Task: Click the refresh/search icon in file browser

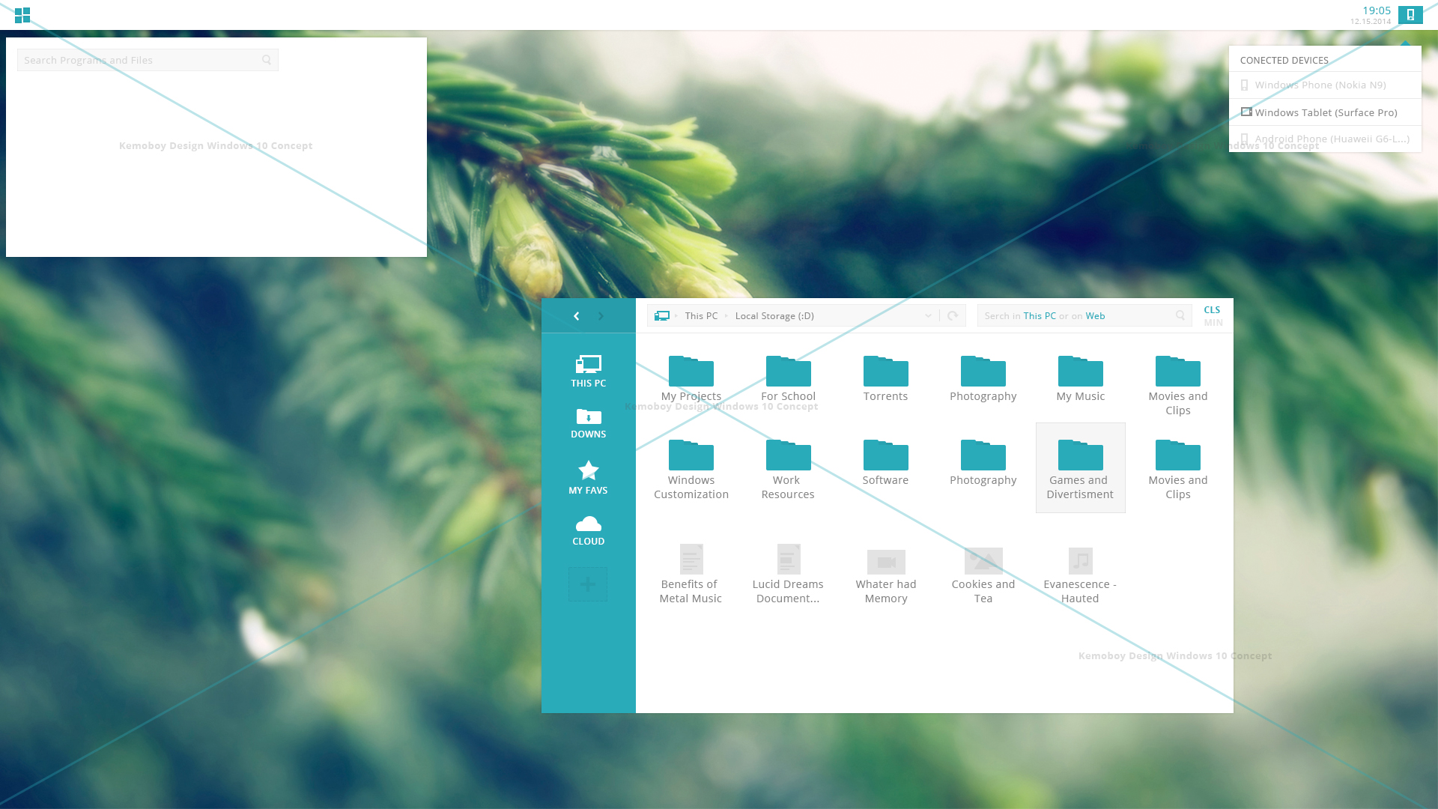Action: pyautogui.click(x=952, y=315)
